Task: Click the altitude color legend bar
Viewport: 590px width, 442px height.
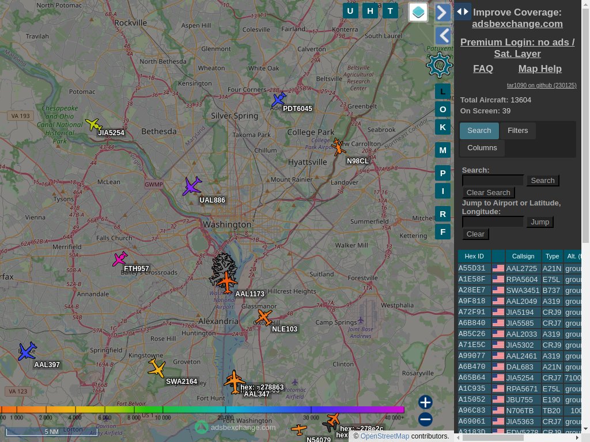Action: tap(202, 410)
